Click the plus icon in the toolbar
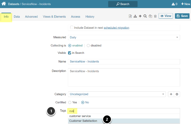 pyautogui.click(x=140, y=16)
